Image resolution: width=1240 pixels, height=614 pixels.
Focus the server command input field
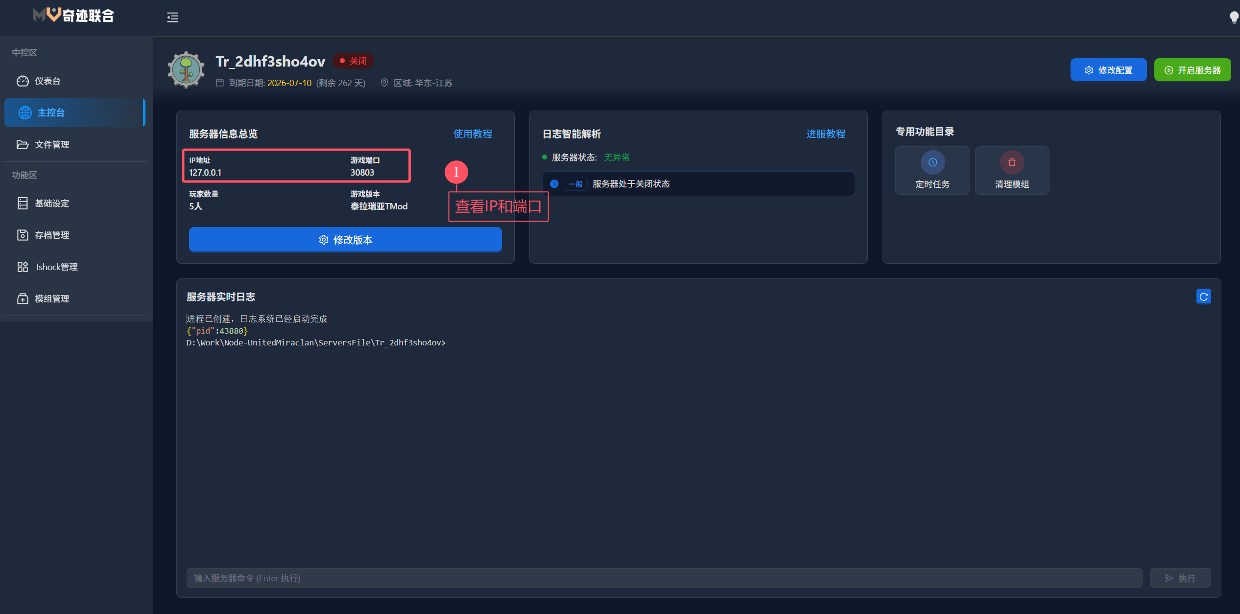click(x=664, y=578)
